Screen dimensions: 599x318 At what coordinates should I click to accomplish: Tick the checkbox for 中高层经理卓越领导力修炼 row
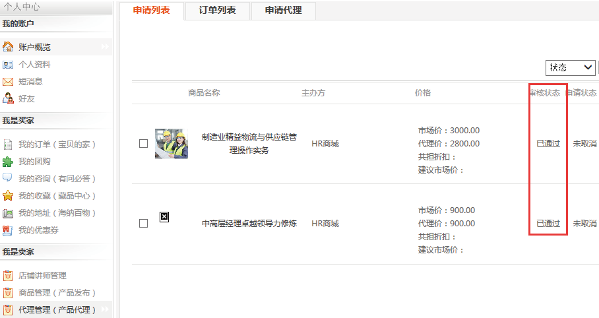(x=143, y=224)
